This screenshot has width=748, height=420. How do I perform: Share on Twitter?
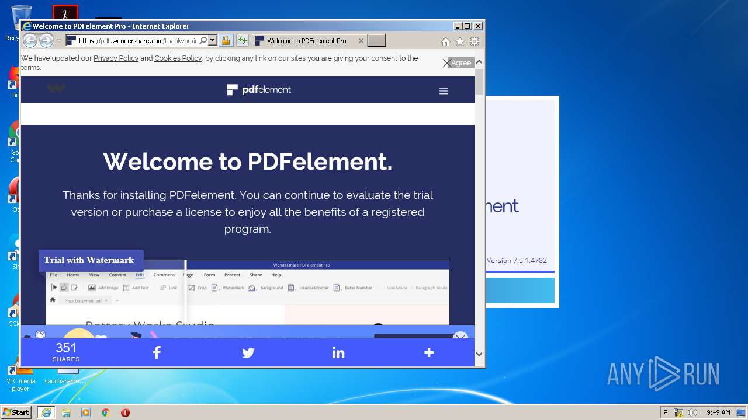click(x=248, y=352)
